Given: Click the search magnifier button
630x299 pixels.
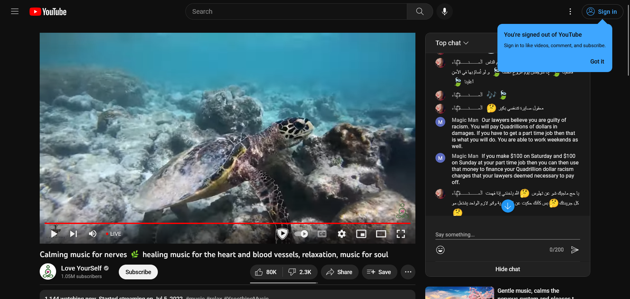Looking at the screenshot, I should 420,11.
